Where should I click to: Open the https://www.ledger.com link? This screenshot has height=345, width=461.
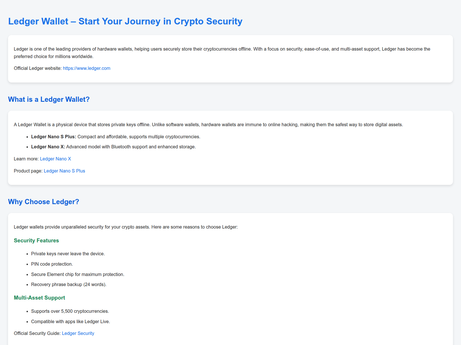tap(86, 68)
